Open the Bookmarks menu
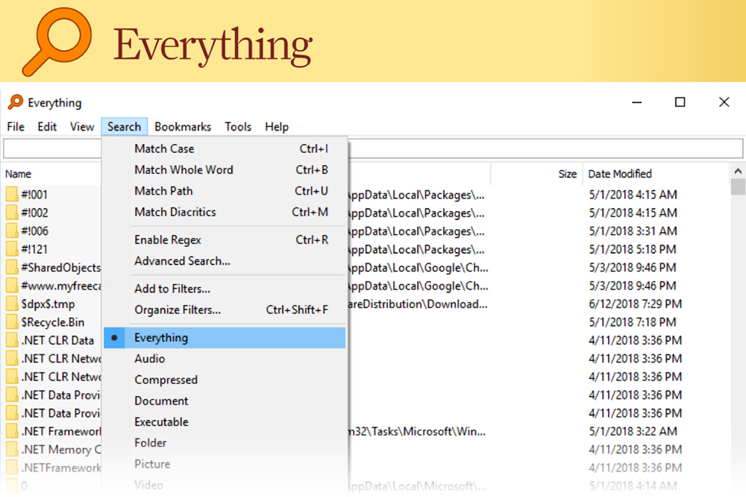The width and height of the screenshot is (746, 497). click(183, 127)
